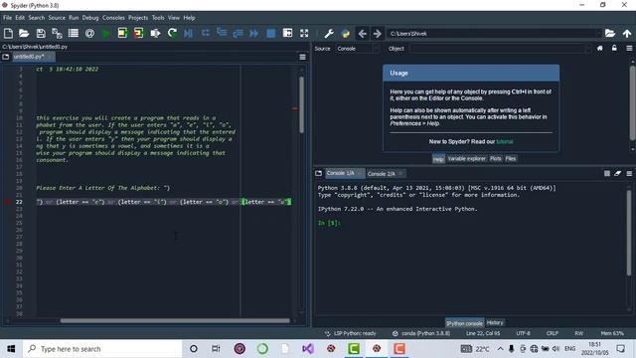Stop debugging with the square icon
This screenshot has height=358, width=636.
pyautogui.click(x=271, y=33)
